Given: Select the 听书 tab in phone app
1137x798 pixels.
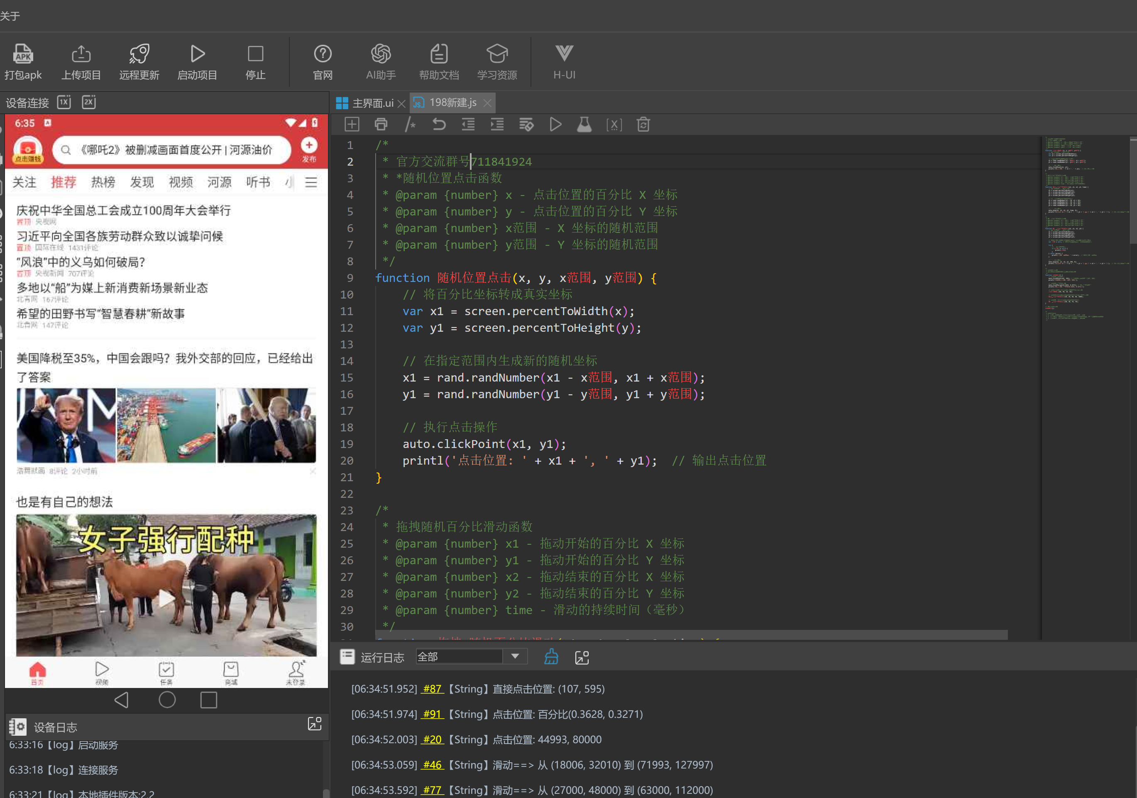Looking at the screenshot, I should click(x=259, y=182).
